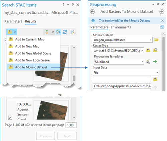The height and width of the screenshot is (141, 167).
Task: Open the add destination dropdown arrow in Search STAC Items
Action: 15,32
